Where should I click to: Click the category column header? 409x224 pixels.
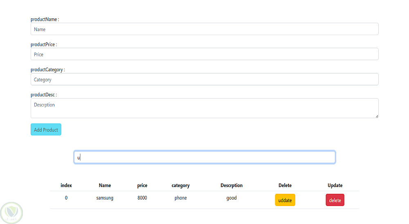pyautogui.click(x=180, y=185)
